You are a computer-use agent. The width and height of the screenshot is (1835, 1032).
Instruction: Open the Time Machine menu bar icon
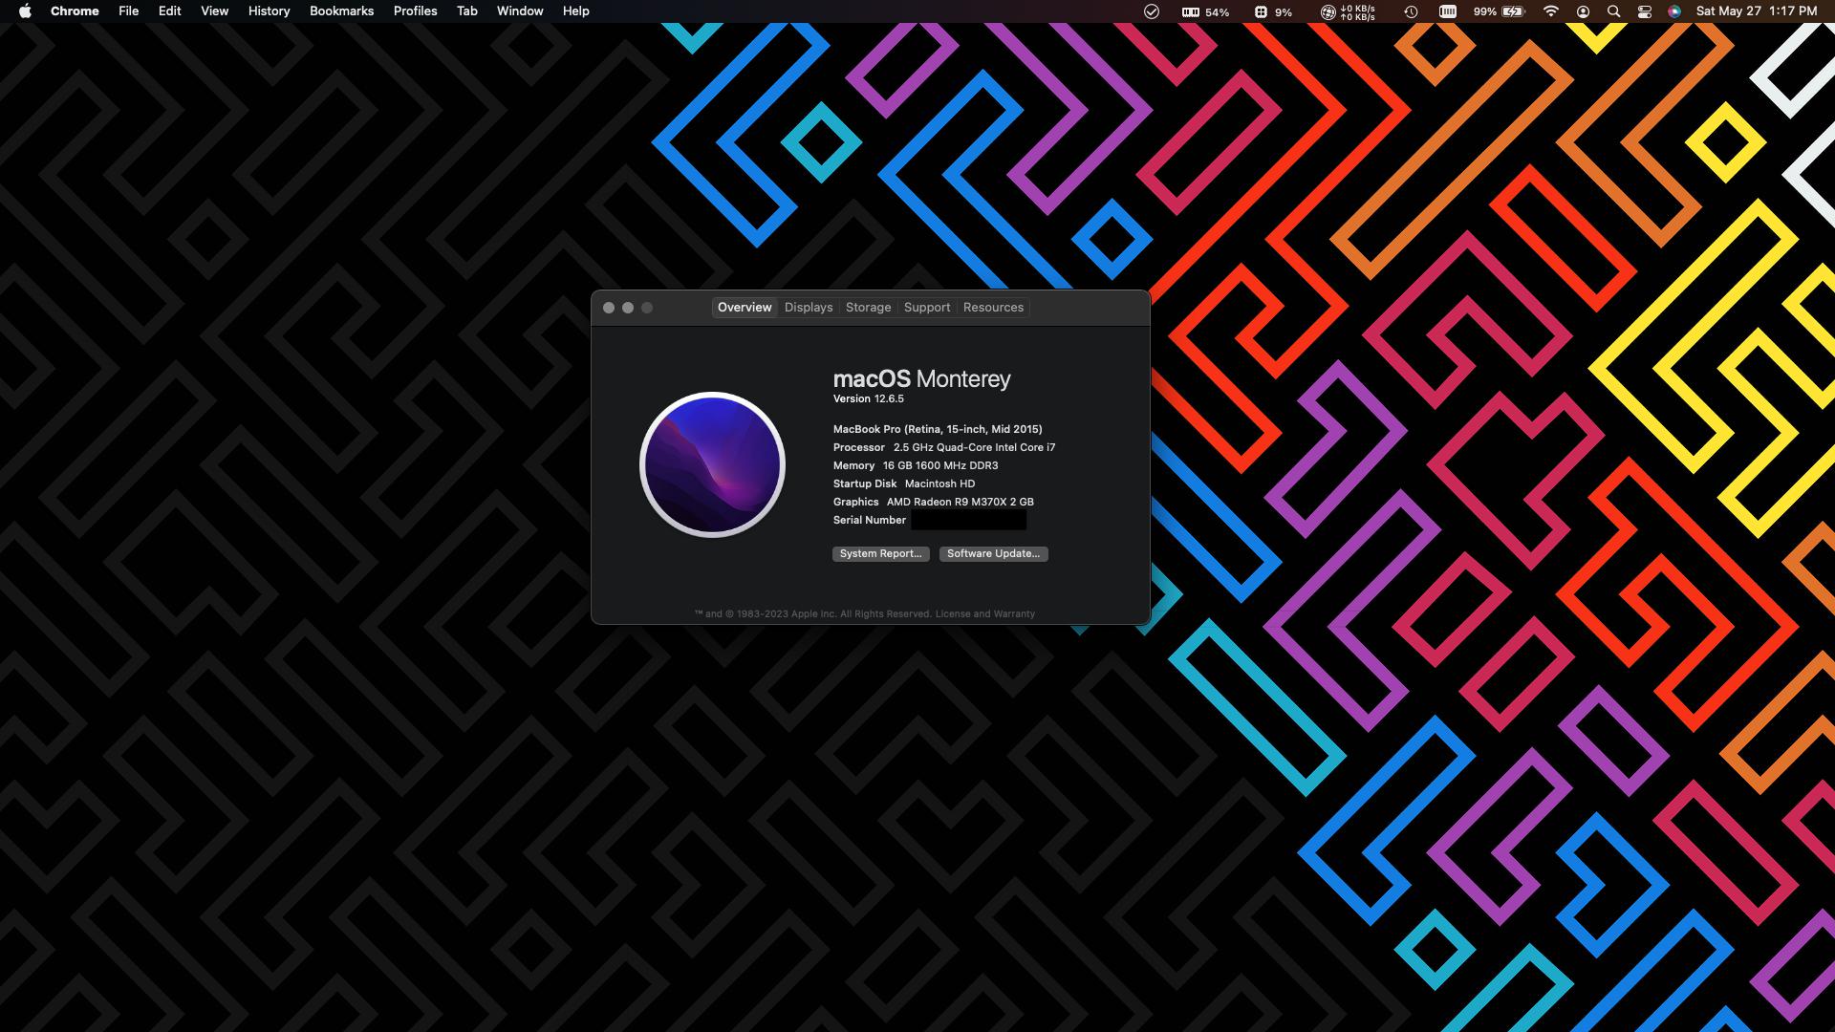pos(1411,11)
